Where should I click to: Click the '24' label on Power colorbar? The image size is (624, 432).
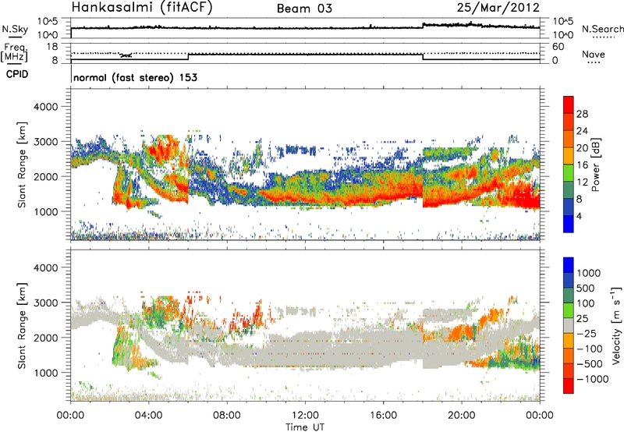tap(582, 131)
